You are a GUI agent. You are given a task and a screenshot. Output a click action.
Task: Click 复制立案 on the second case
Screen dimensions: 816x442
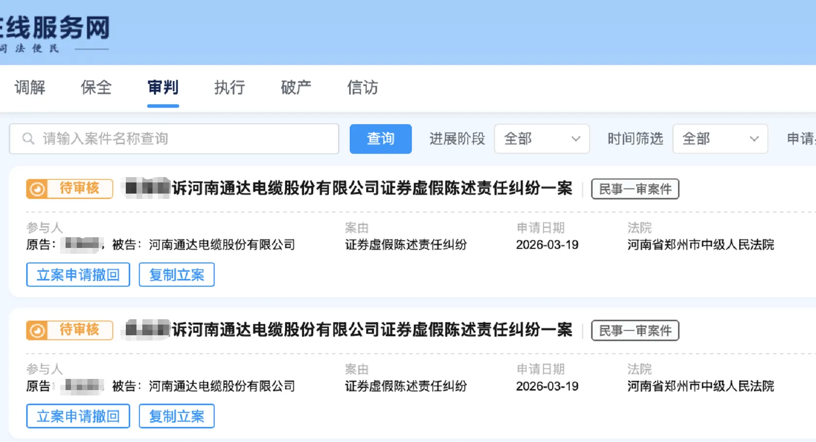point(176,416)
